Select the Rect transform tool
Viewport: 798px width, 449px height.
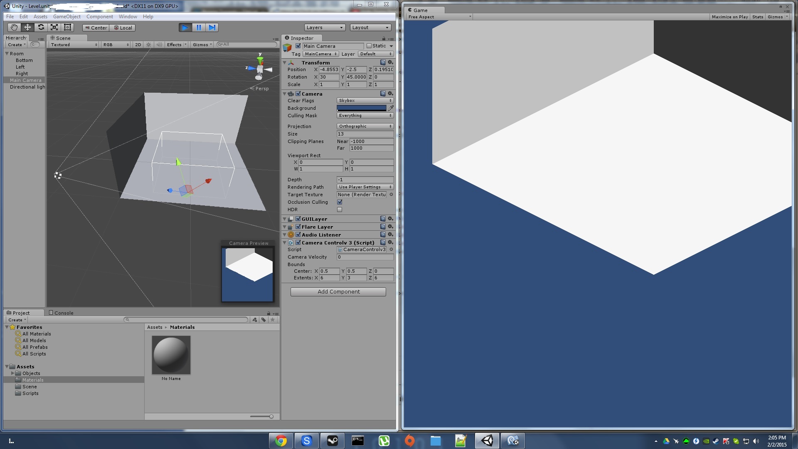click(67, 27)
